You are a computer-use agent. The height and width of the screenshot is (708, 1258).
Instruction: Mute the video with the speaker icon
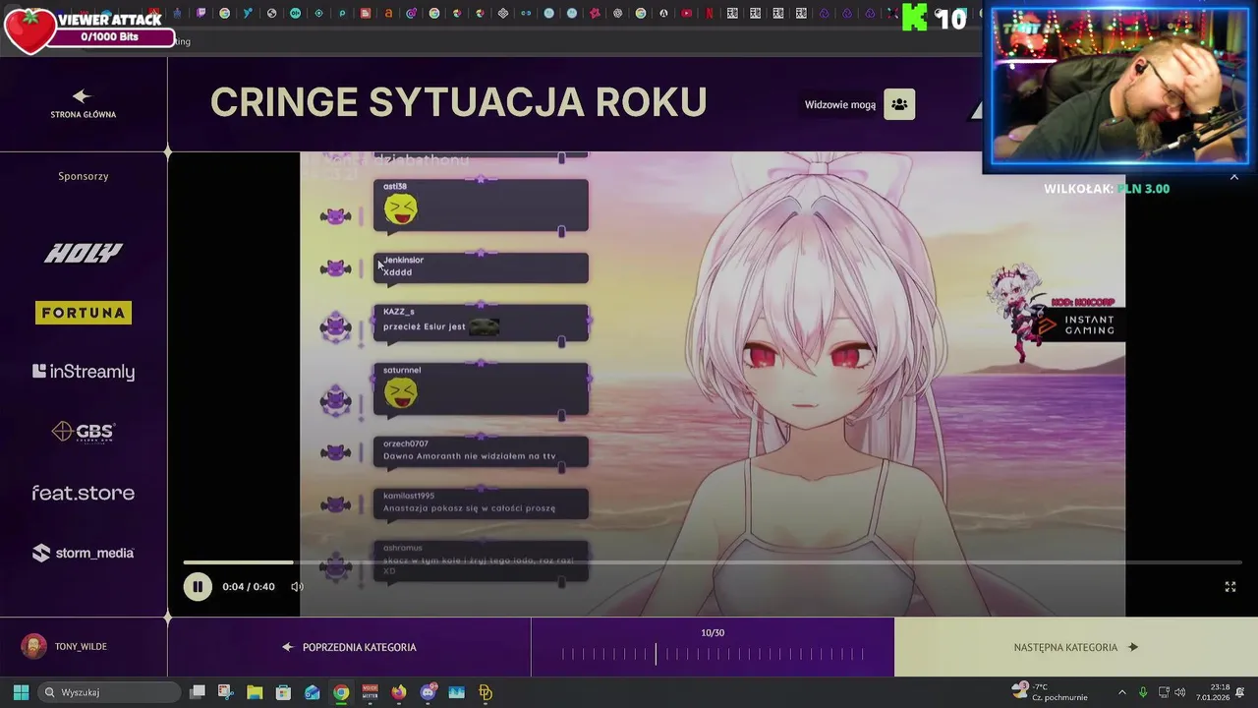tap(297, 587)
